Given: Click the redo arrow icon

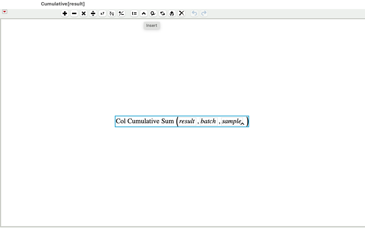Looking at the screenshot, I should [204, 13].
